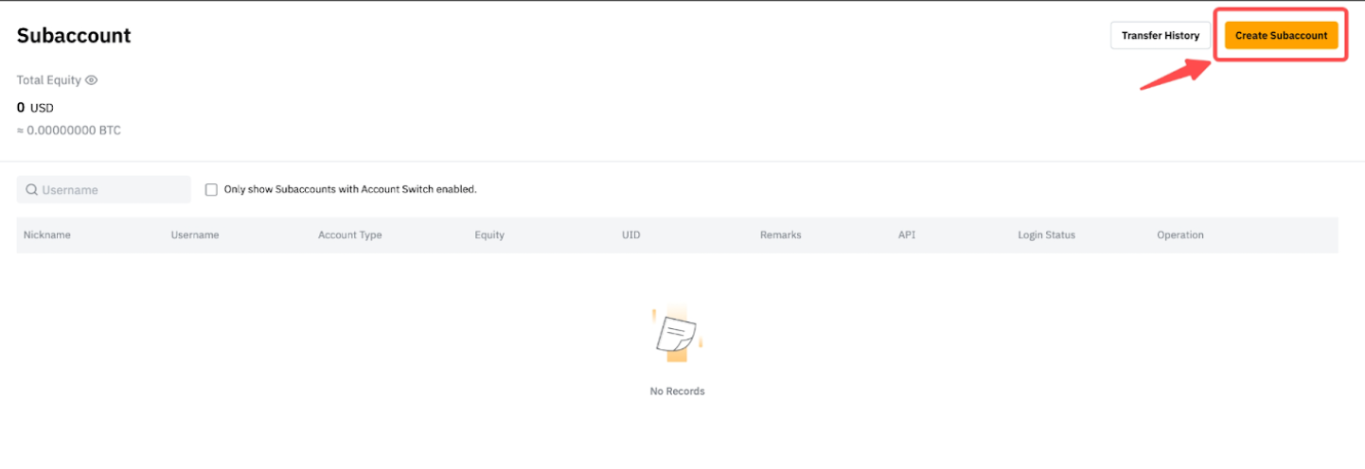The height and width of the screenshot is (469, 1365).
Task: Click the 0 USD equity value
Action: click(35, 108)
